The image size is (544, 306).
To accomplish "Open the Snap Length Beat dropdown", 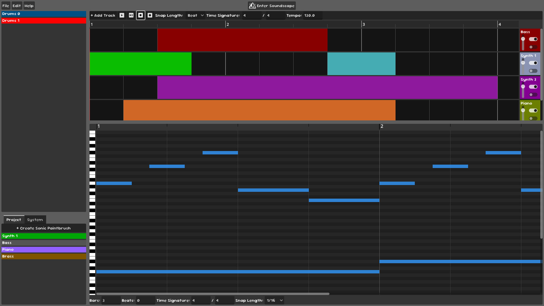I will pos(195,15).
